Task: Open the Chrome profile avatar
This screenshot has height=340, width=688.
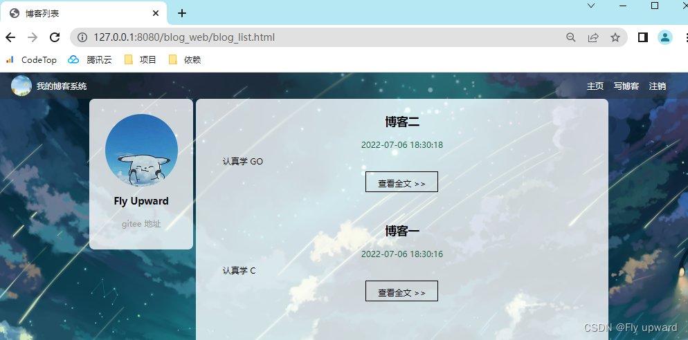Action: (x=665, y=37)
